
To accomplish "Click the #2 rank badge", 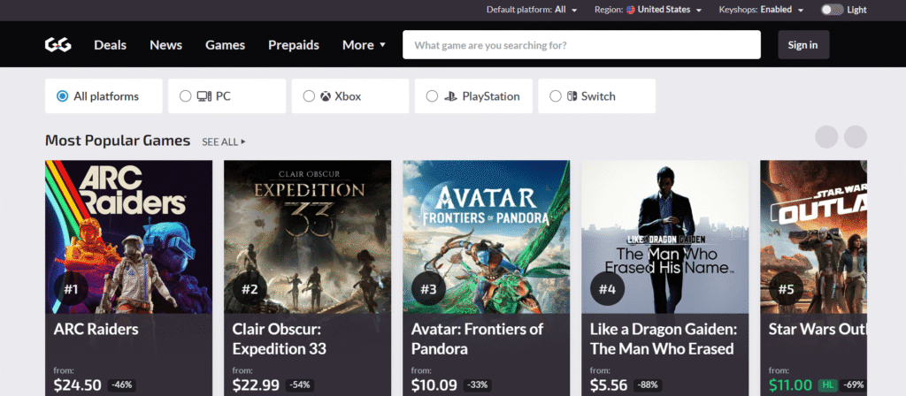I will click(250, 289).
